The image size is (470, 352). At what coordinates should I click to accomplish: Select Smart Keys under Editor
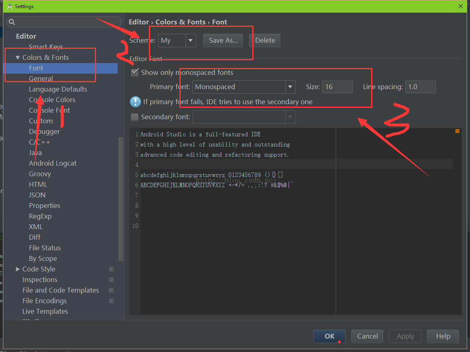tap(46, 47)
